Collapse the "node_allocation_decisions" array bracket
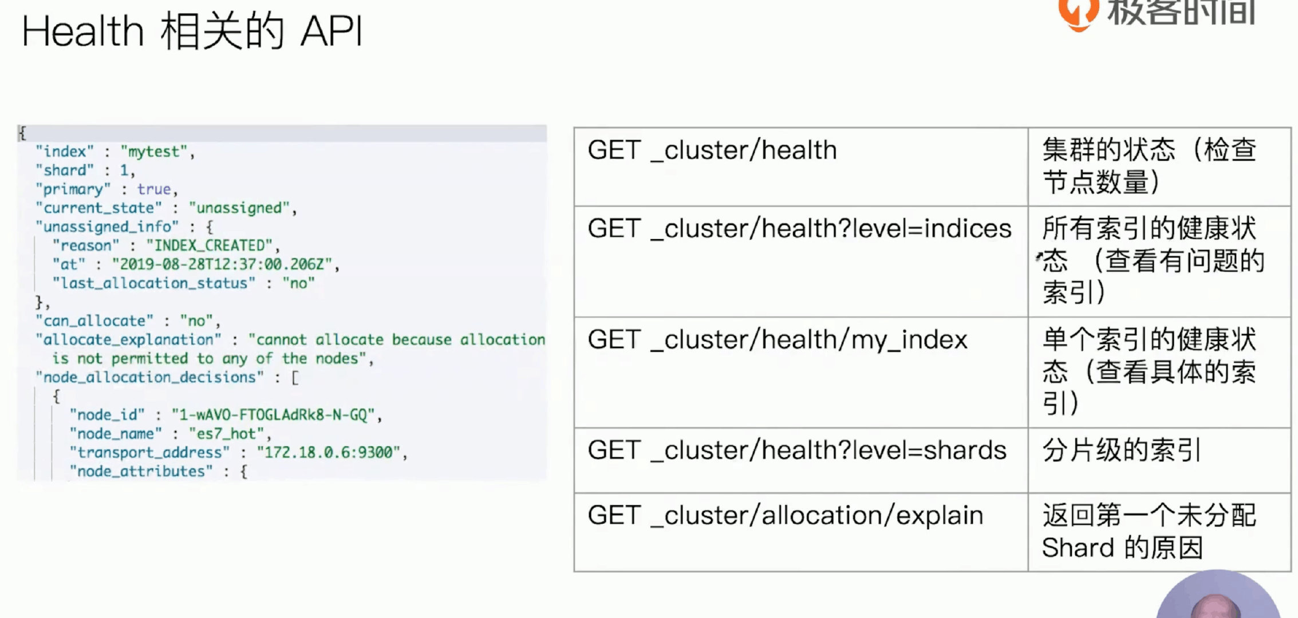Image resolution: width=1298 pixels, height=618 pixels. pyautogui.click(x=295, y=378)
